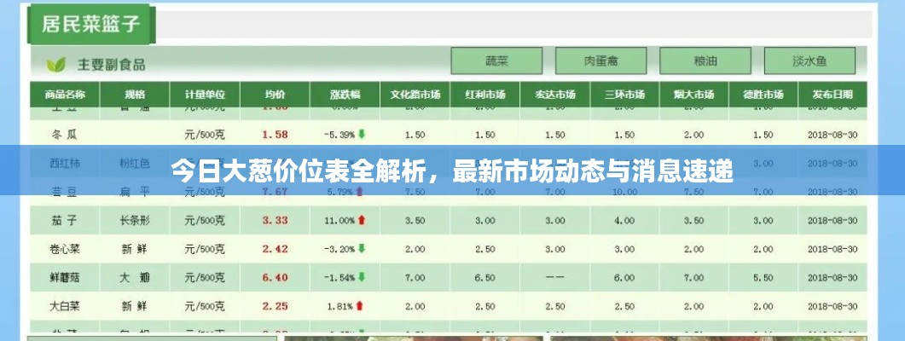Click the red up arrow in 大白菜 row

360,306
